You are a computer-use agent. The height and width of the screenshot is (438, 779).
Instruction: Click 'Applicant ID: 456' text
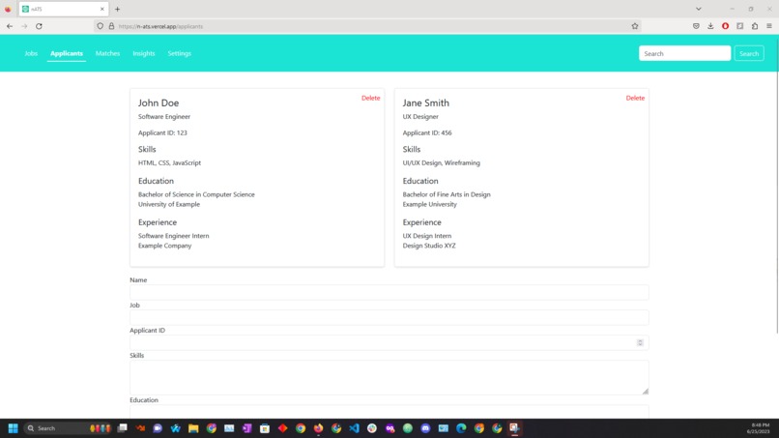pyautogui.click(x=427, y=132)
